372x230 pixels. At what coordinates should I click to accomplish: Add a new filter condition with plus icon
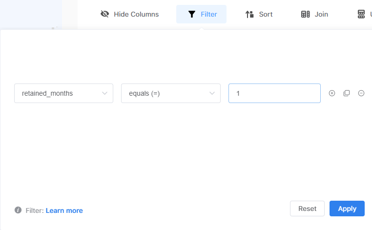(x=332, y=93)
